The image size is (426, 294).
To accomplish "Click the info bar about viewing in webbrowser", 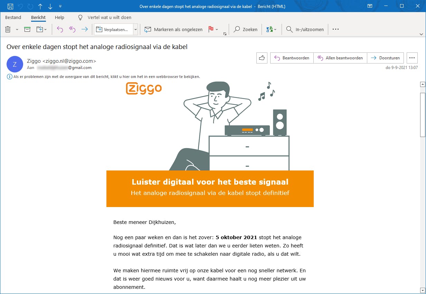I will [104, 77].
